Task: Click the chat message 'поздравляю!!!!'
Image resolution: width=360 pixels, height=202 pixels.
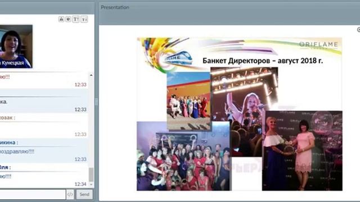Action: 17,151
